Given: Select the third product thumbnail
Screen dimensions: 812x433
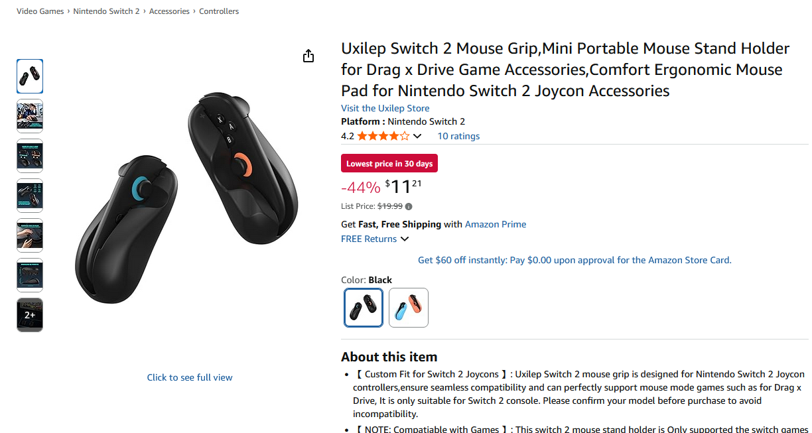Looking at the screenshot, I should tap(30, 156).
